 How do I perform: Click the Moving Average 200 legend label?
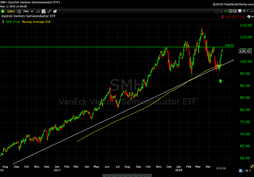pos(36,22)
